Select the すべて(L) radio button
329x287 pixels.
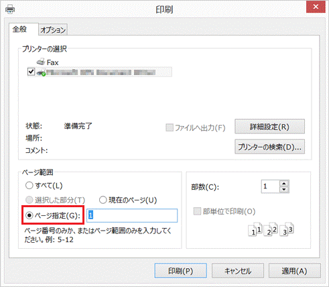point(29,186)
